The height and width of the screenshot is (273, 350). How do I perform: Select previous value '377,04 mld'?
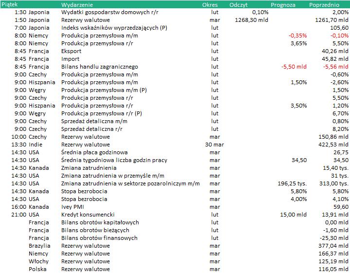click(x=333, y=246)
